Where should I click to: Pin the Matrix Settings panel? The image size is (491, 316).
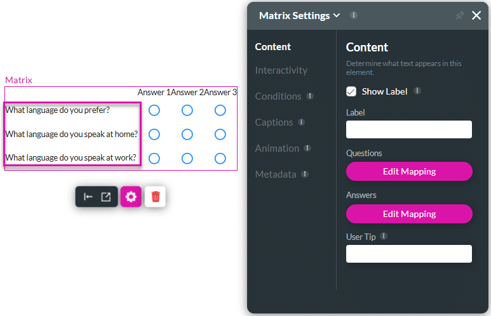tap(460, 16)
